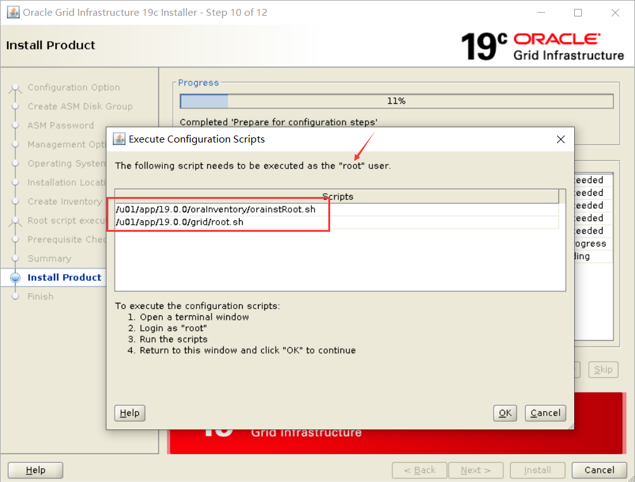The width and height of the screenshot is (635, 482).
Task: Click the 'Prepare for configuration steps' status text
Action: click(279, 122)
